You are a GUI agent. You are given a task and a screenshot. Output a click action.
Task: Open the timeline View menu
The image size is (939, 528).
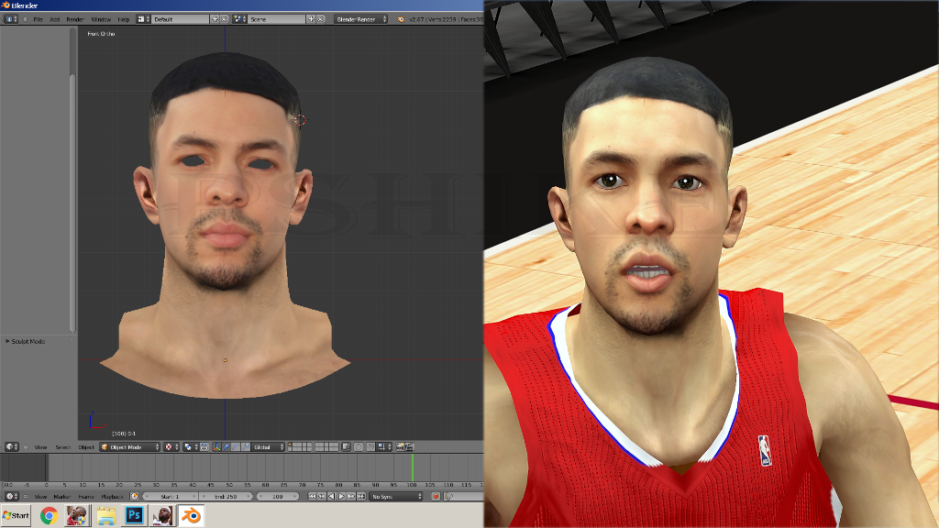[x=40, y=496]
